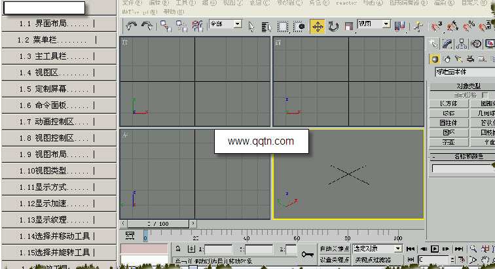This screenshot has width=495, height=269.
Task: Click the Select and Link tool icon
Action: point(166,26)
